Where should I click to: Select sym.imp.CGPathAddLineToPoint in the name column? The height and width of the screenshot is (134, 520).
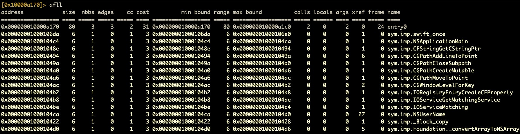432,56
